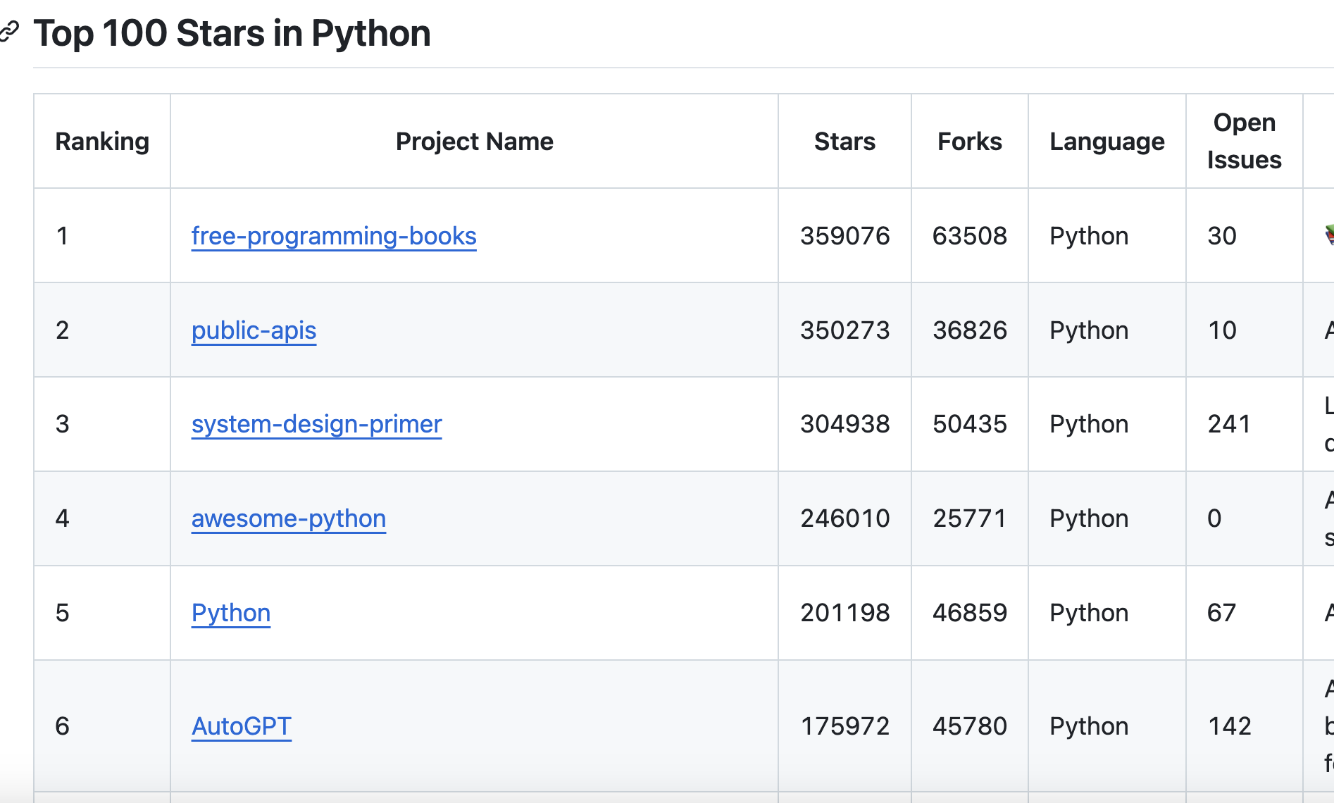Click the Forks column header

click(969, 142)
